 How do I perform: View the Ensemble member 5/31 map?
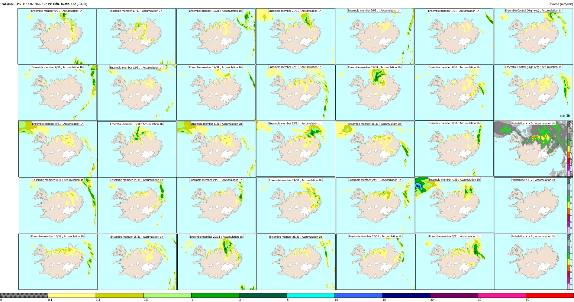455,262
